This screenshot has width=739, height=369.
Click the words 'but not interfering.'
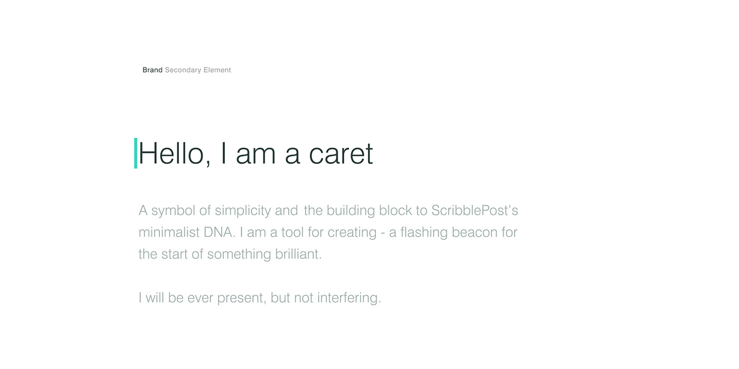(x=326, y=298)
